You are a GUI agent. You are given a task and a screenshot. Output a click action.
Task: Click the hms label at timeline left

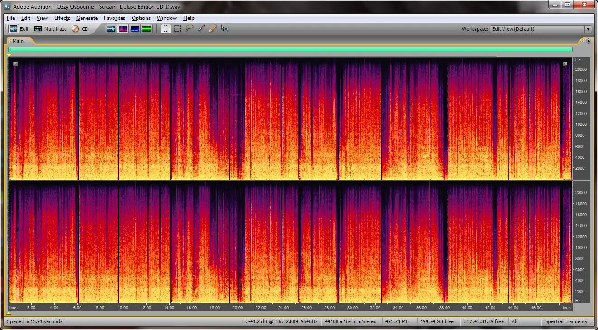[14, 308]
